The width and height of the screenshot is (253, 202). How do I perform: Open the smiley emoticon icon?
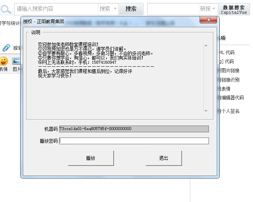(x=4, y=61)
